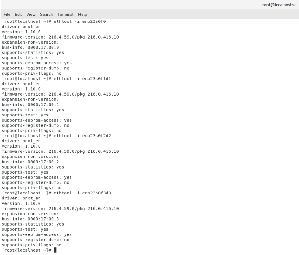Click 'supports-test: yes' in enp23s0f0 output
This screenshot has width=299, height=255.
point(25,58)
